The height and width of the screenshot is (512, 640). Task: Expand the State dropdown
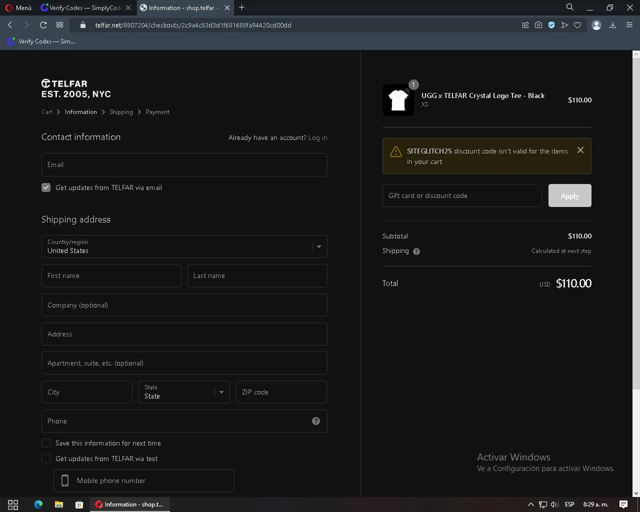[x=184, y=392]
